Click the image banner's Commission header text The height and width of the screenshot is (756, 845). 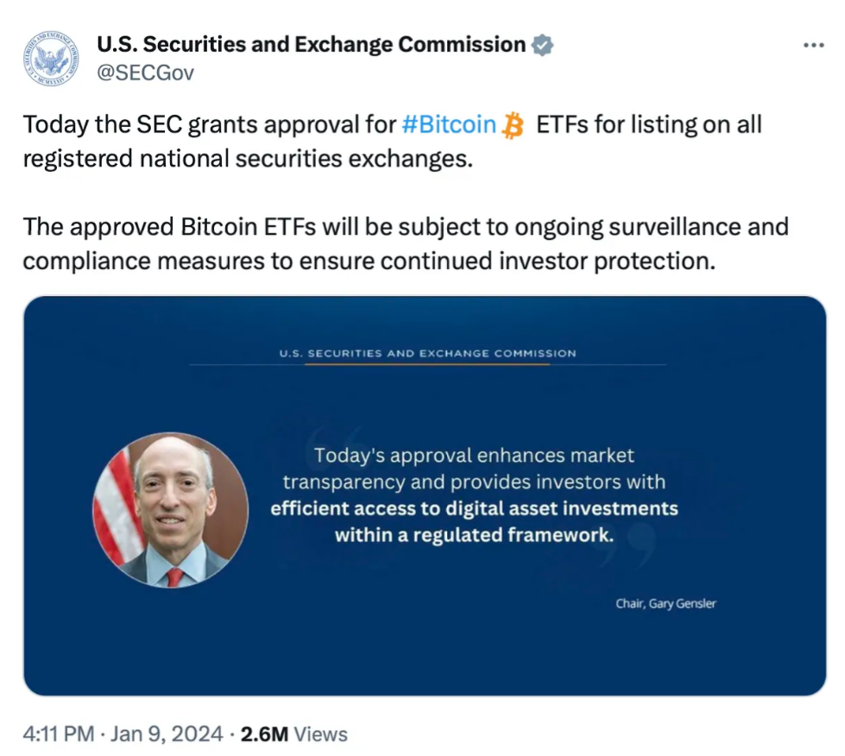coord(427,353)
